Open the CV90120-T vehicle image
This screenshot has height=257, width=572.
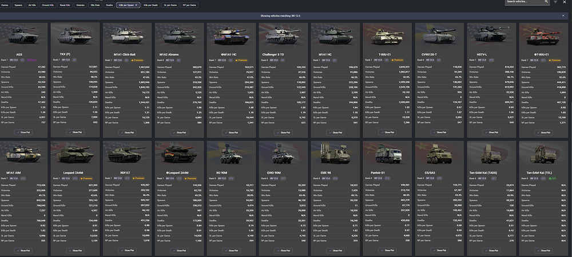coord(439,36)
